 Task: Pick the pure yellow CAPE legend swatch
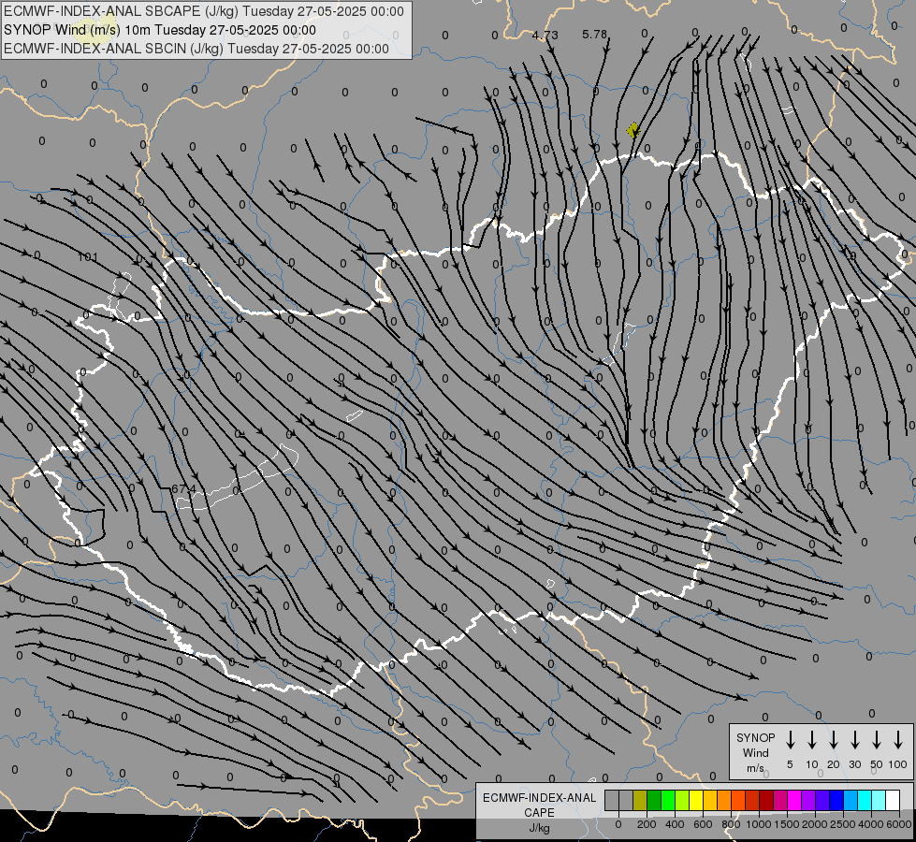click(696, 800)
